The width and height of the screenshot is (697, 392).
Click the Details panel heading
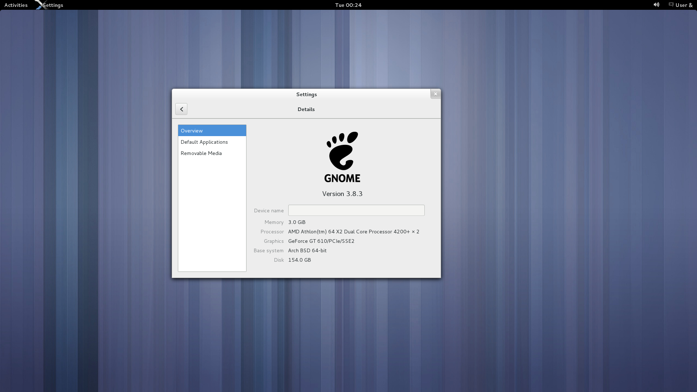click(x=306, y=109)
